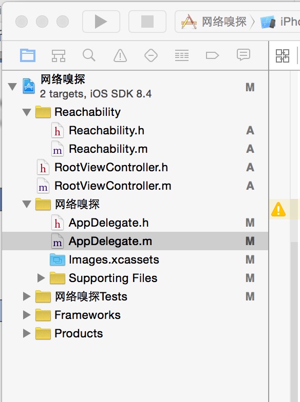Select the 网络嗅探 project file

[135, 86]
